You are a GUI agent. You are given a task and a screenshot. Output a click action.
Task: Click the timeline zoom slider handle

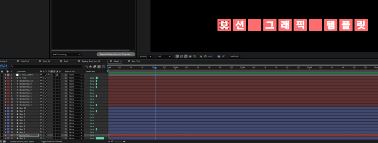click(112, 142)
